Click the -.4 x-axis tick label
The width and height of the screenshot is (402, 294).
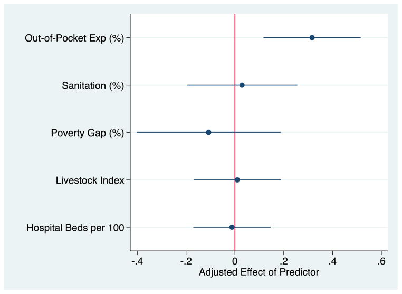136,261
